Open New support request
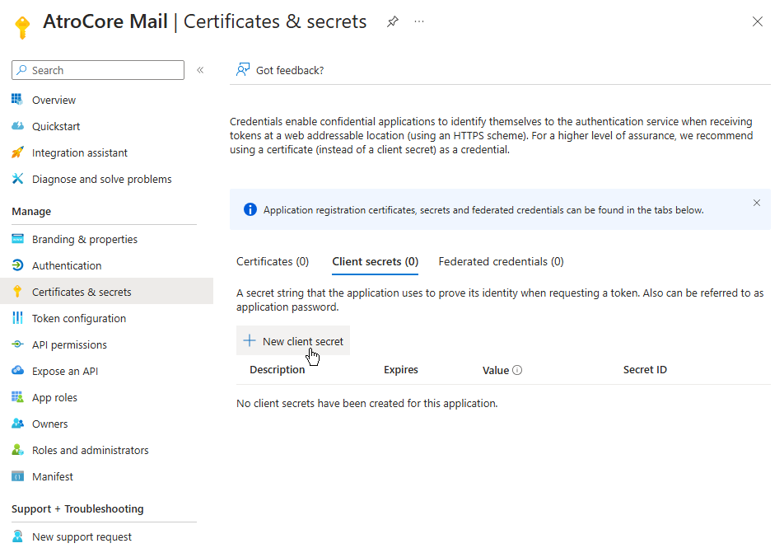 pos(82,536)
